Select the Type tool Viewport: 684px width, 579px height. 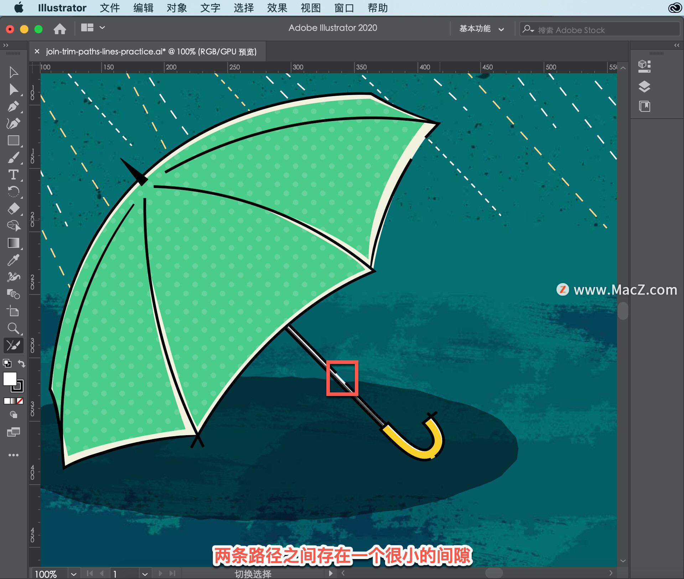(x=14, y=174)
